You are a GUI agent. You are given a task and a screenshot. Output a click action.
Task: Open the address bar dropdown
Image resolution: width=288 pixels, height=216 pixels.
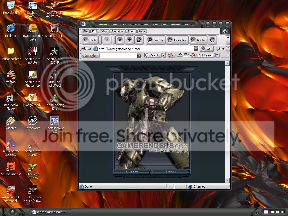coord(196,49)
